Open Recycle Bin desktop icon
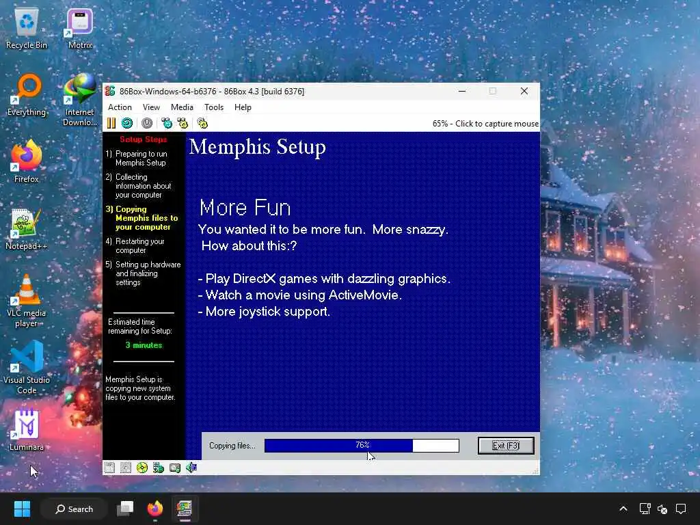The width and height of the screenshot is (700, 525). point(27,29)
